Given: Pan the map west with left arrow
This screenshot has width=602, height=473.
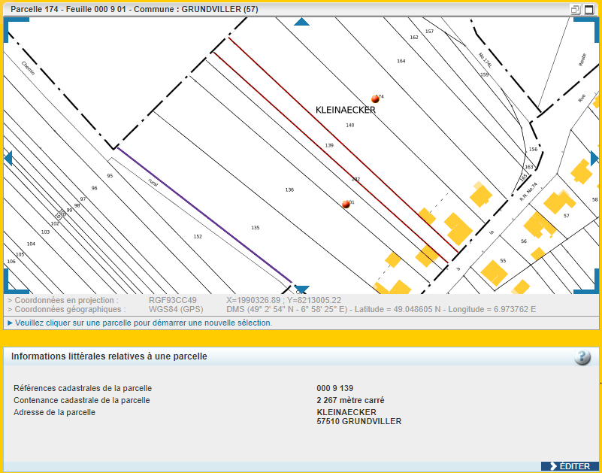Looking at the screenshot, I should coord(8,158).
